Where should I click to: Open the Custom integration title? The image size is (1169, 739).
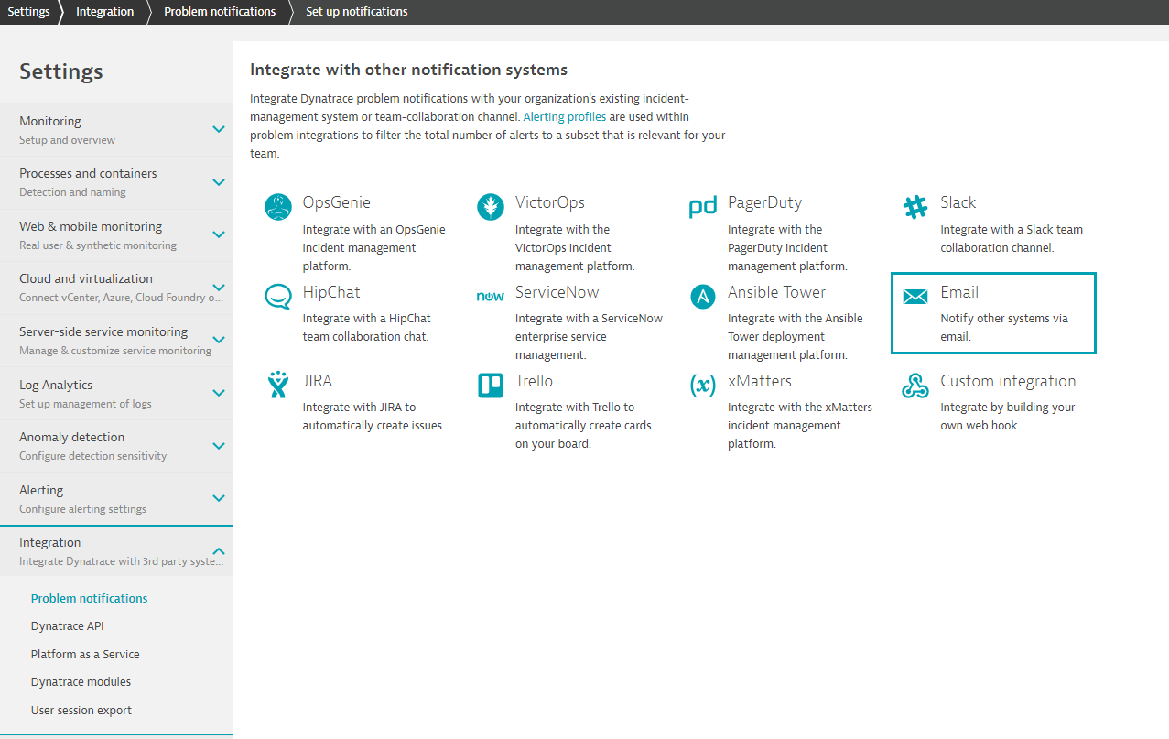click(x=1009, y=382)
